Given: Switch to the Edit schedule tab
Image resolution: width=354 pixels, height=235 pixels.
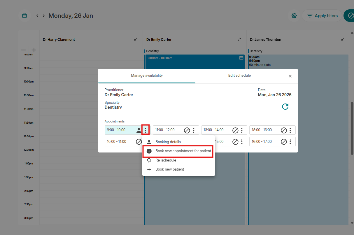Looking at the screenshot, I should (x=239, y=76).
